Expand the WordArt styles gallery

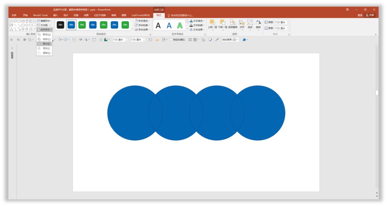click(x=187, y=29)
